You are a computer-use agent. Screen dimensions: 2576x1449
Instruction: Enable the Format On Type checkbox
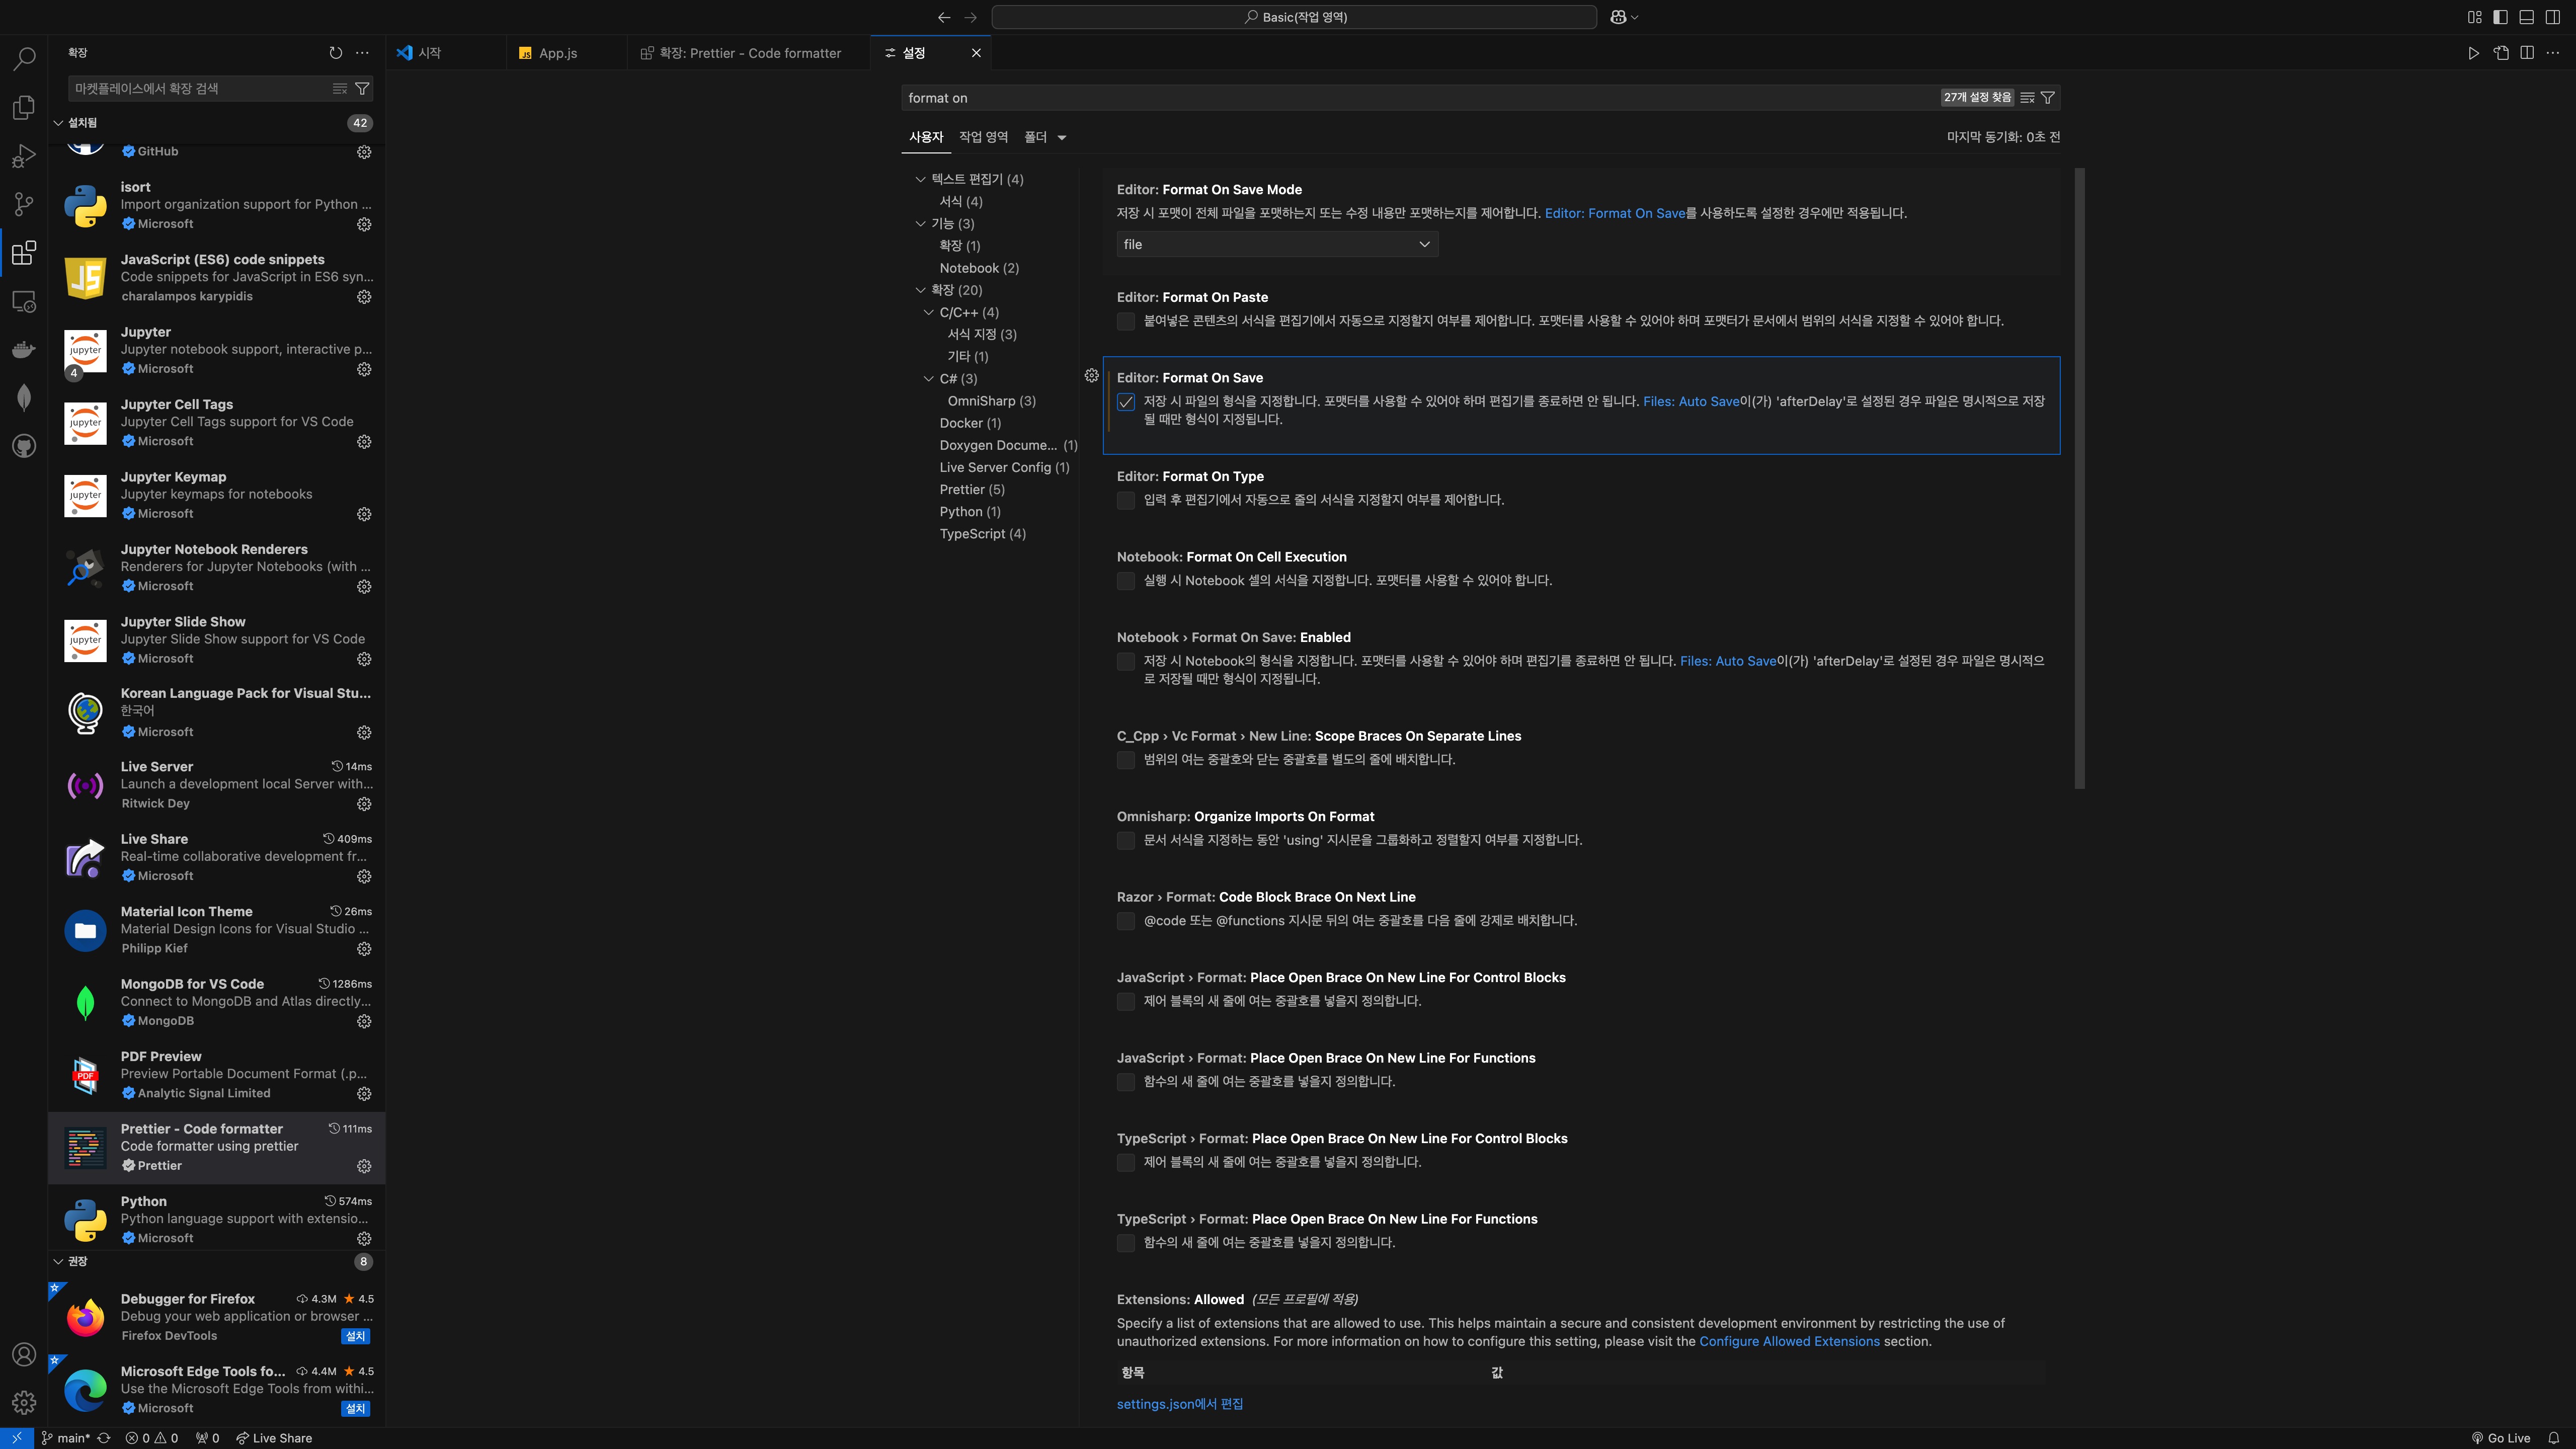click(x=1126, y=500)
